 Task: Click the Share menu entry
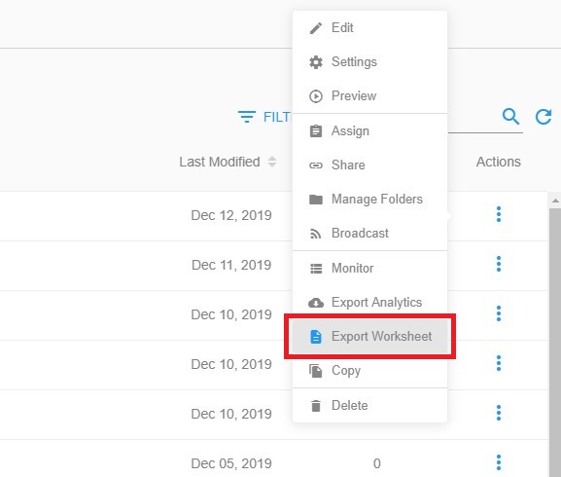(x=369, y=165)
